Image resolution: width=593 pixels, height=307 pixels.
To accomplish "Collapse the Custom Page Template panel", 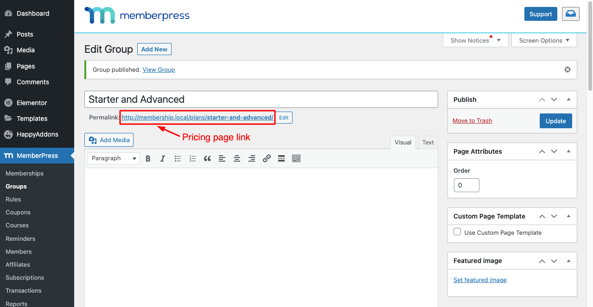I will click(x=568, y=216).
